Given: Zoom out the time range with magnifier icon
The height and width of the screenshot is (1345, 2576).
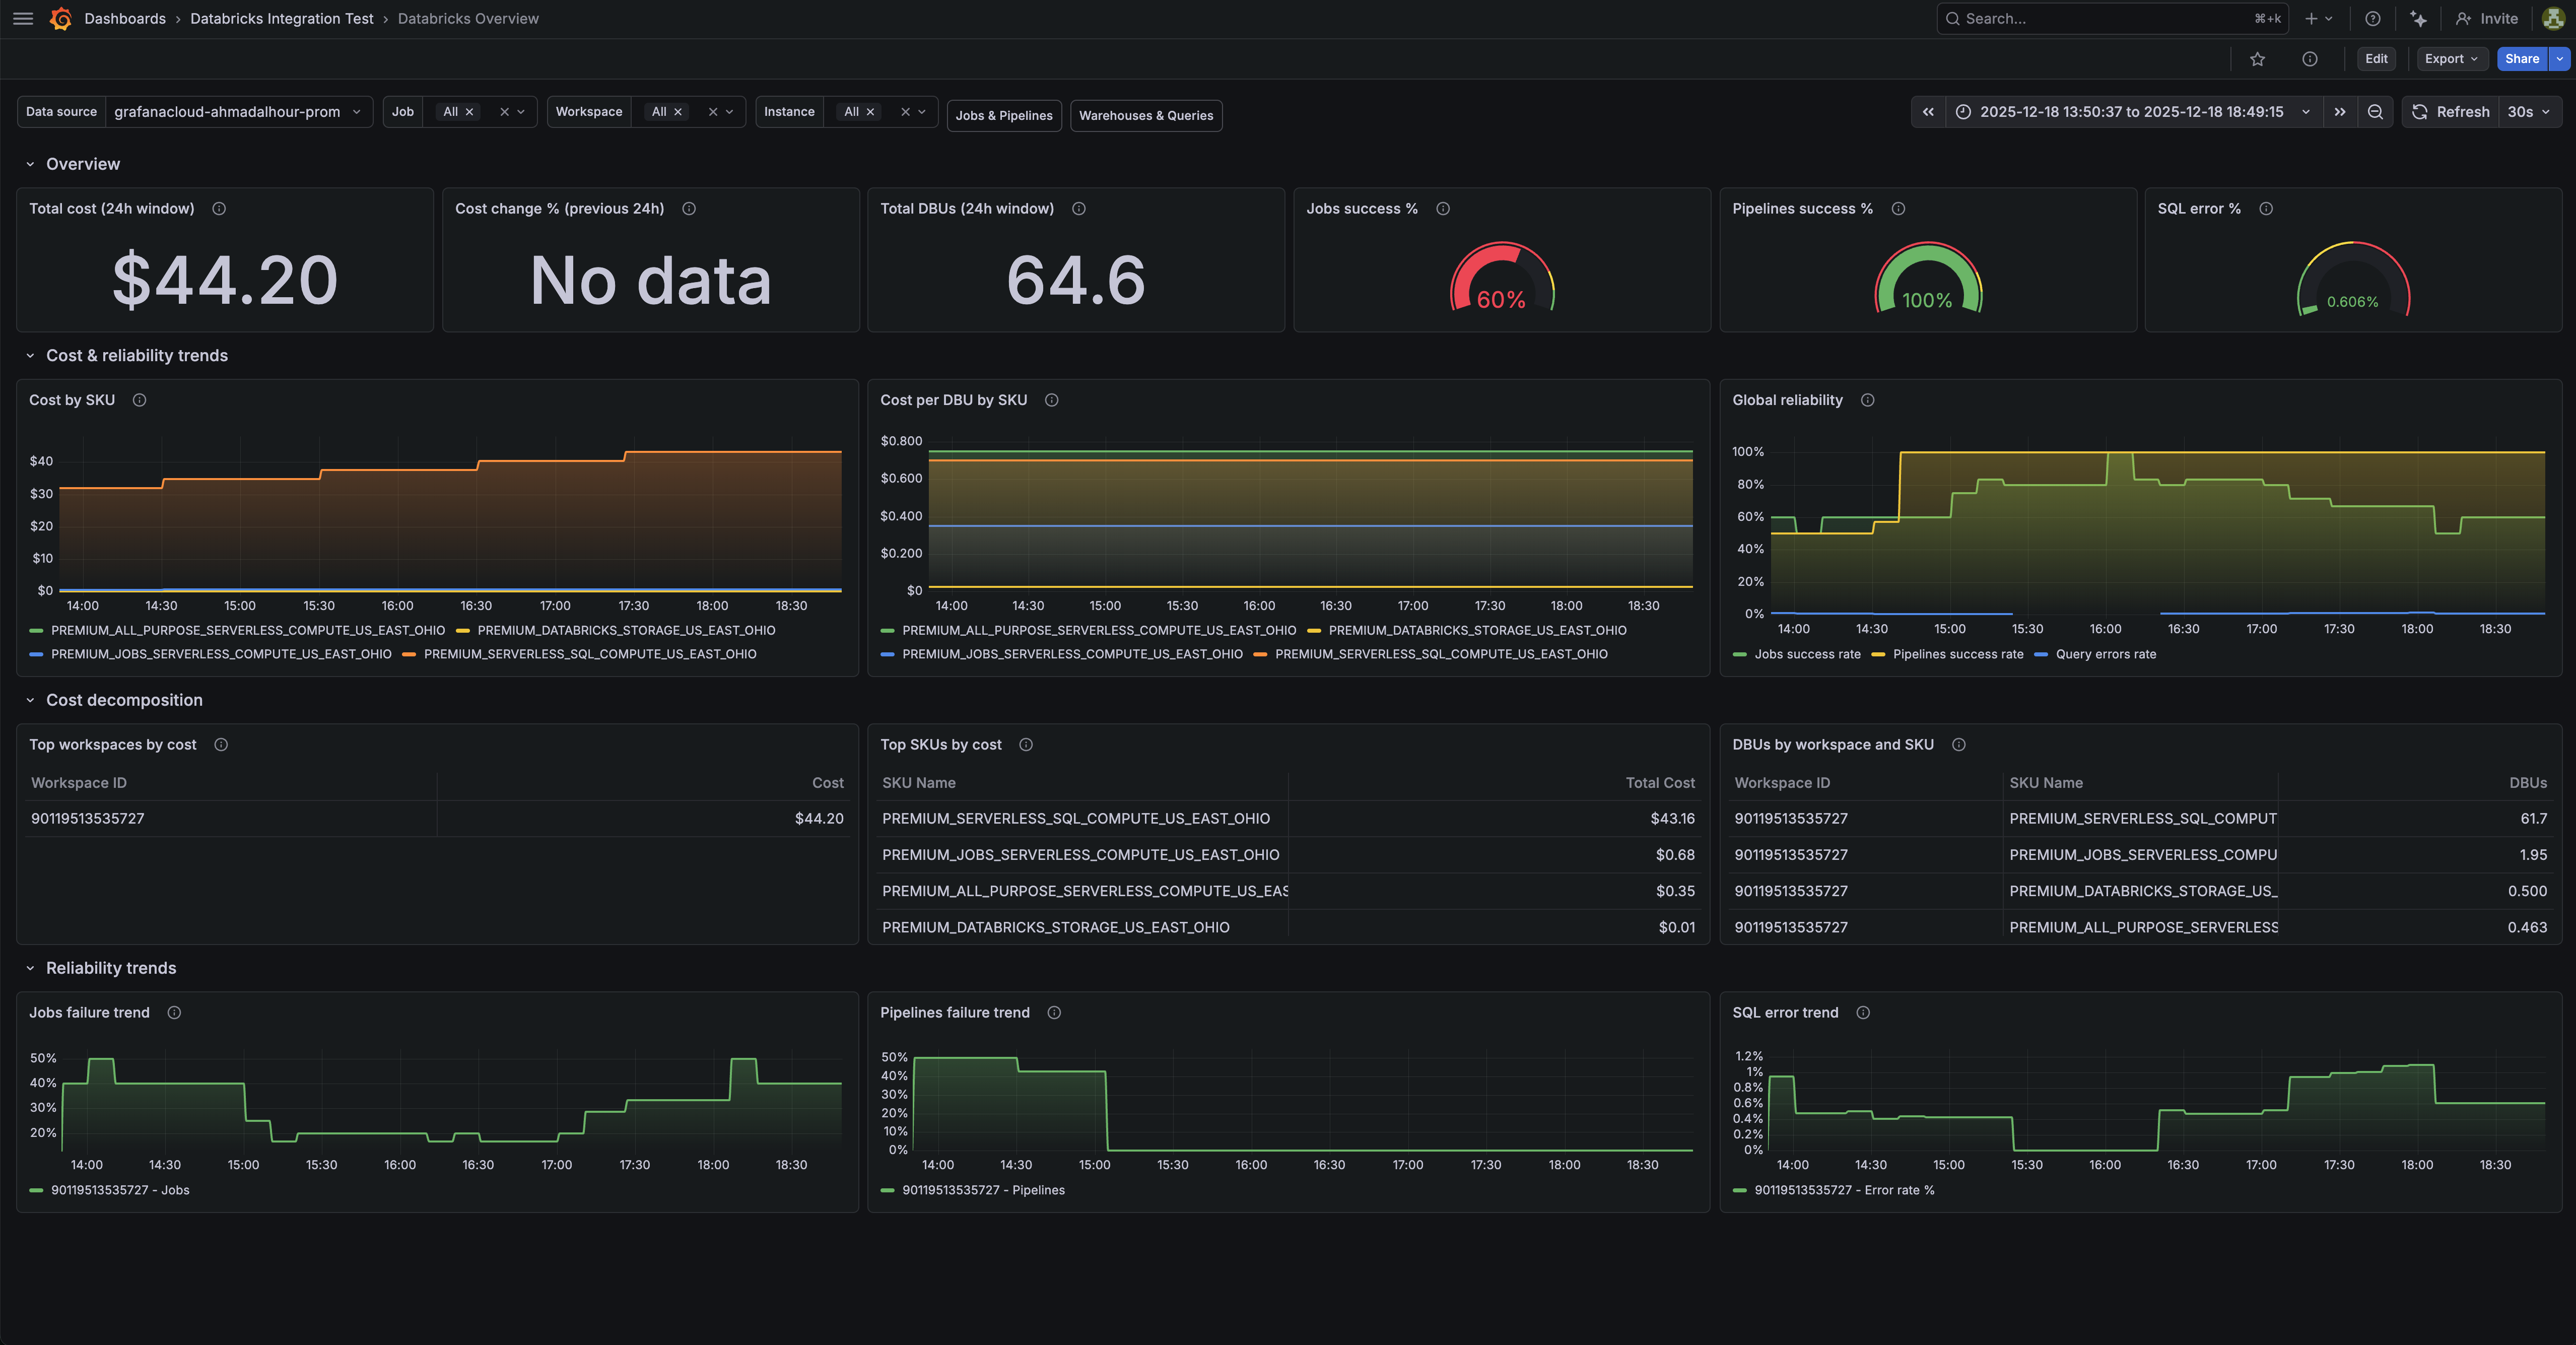Looking at the screenshot, I should [2375, 112].
